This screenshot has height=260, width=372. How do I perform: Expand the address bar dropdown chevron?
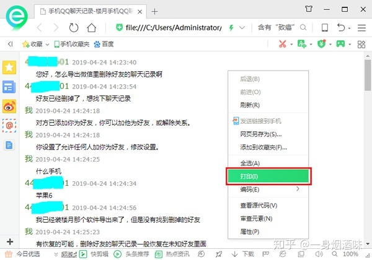pyautogui.click(x=242, y=28)
